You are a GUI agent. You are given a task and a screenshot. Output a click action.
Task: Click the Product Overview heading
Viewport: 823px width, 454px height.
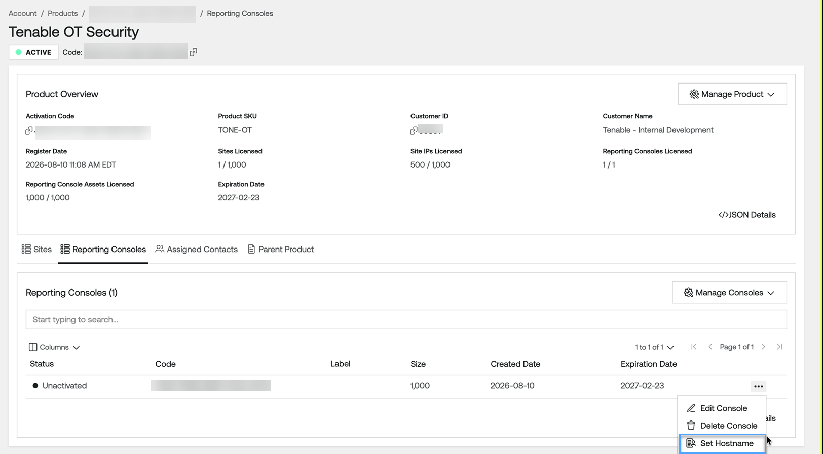click(x=62, y=94)
